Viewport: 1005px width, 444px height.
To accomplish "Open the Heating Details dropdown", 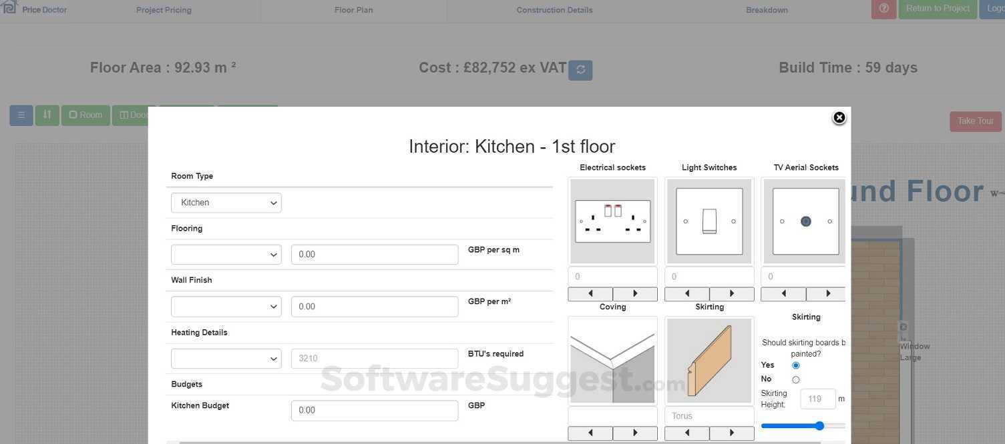I will tap(226, 358).
